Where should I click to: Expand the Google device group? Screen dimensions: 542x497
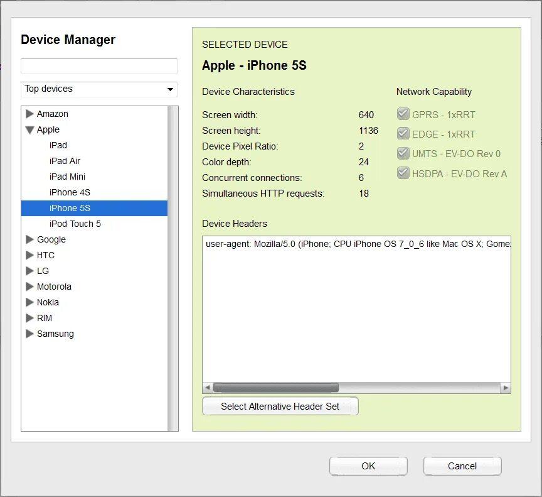29,239
